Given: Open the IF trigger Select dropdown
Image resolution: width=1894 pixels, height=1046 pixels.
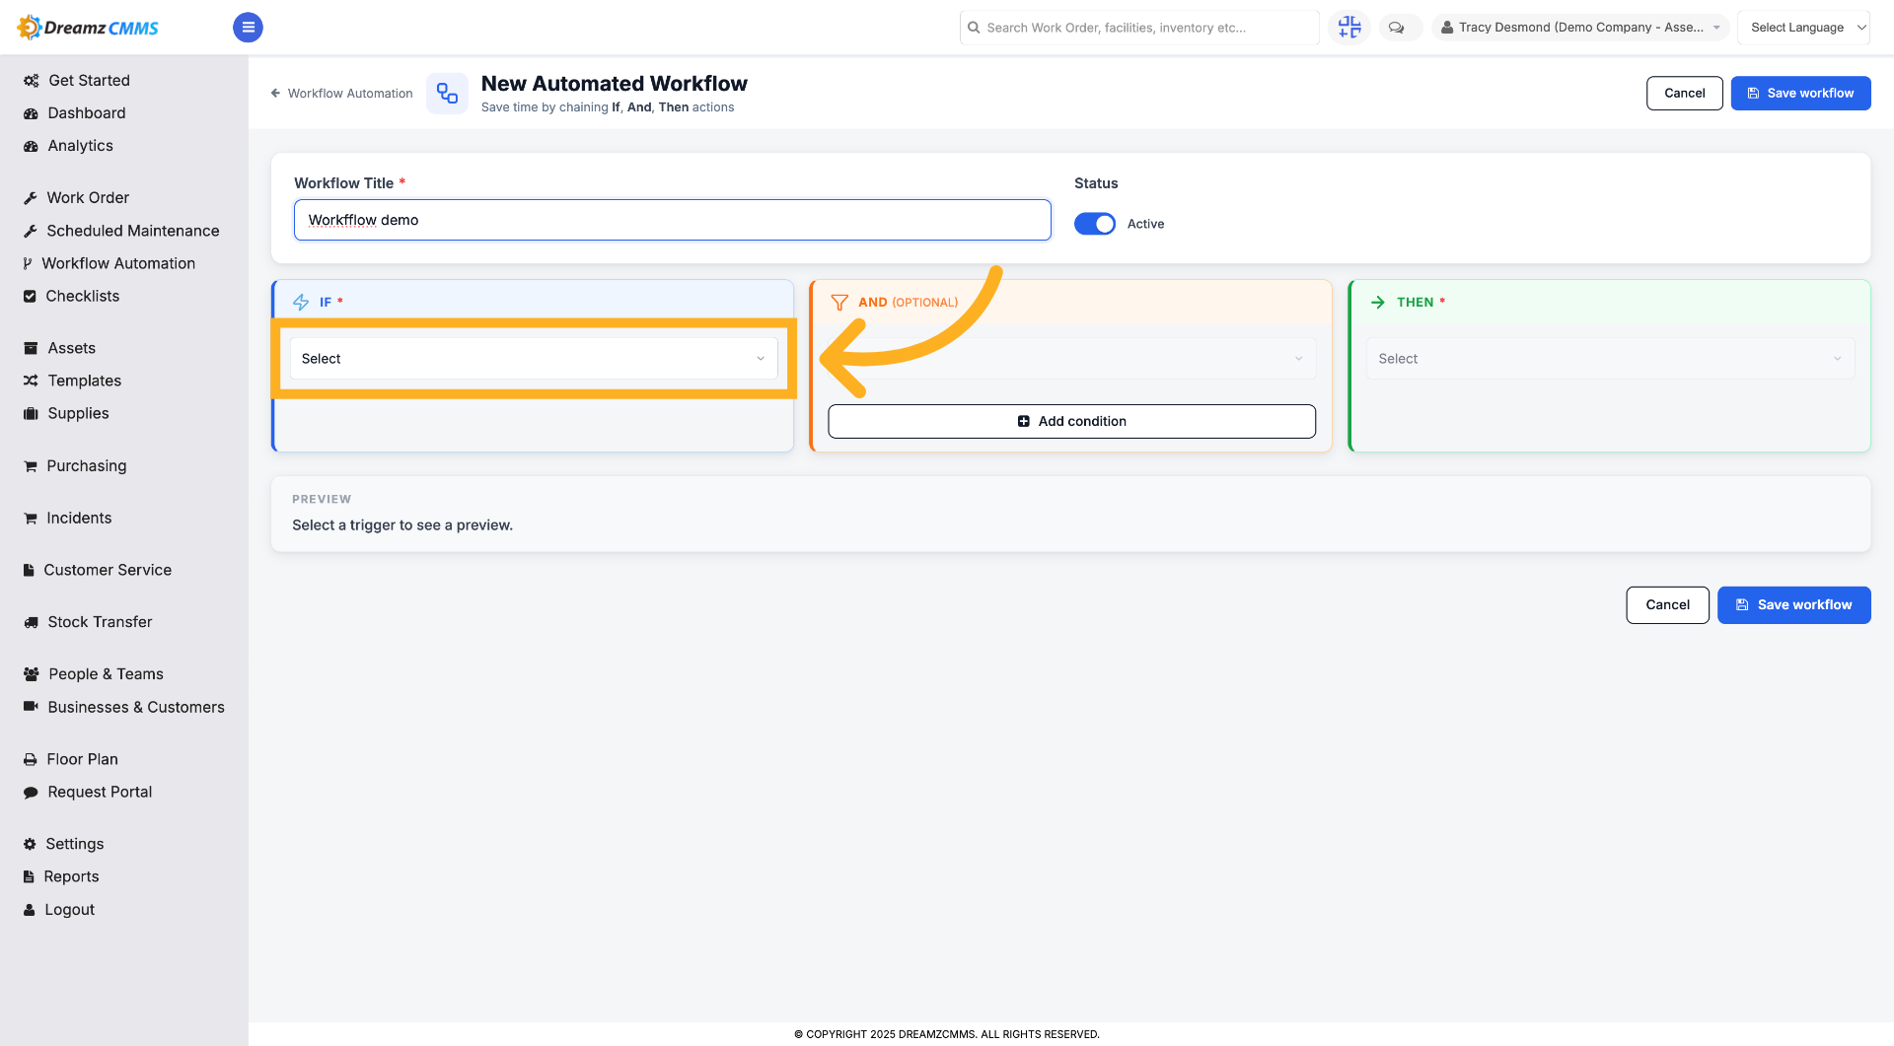Looking at the screenshot, I should 534,359.
